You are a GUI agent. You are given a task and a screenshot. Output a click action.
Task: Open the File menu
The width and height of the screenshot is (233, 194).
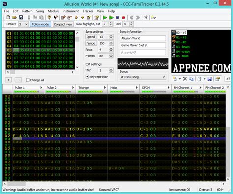pyautogui.click(x=6, y=11)
